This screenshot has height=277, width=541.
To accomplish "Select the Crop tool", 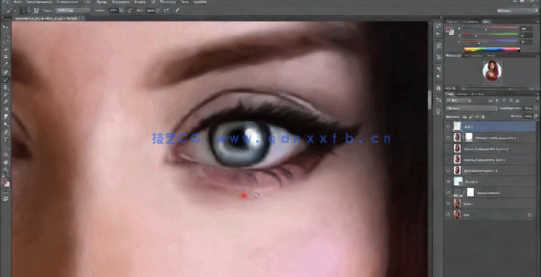I will click(x=6, y=57).
